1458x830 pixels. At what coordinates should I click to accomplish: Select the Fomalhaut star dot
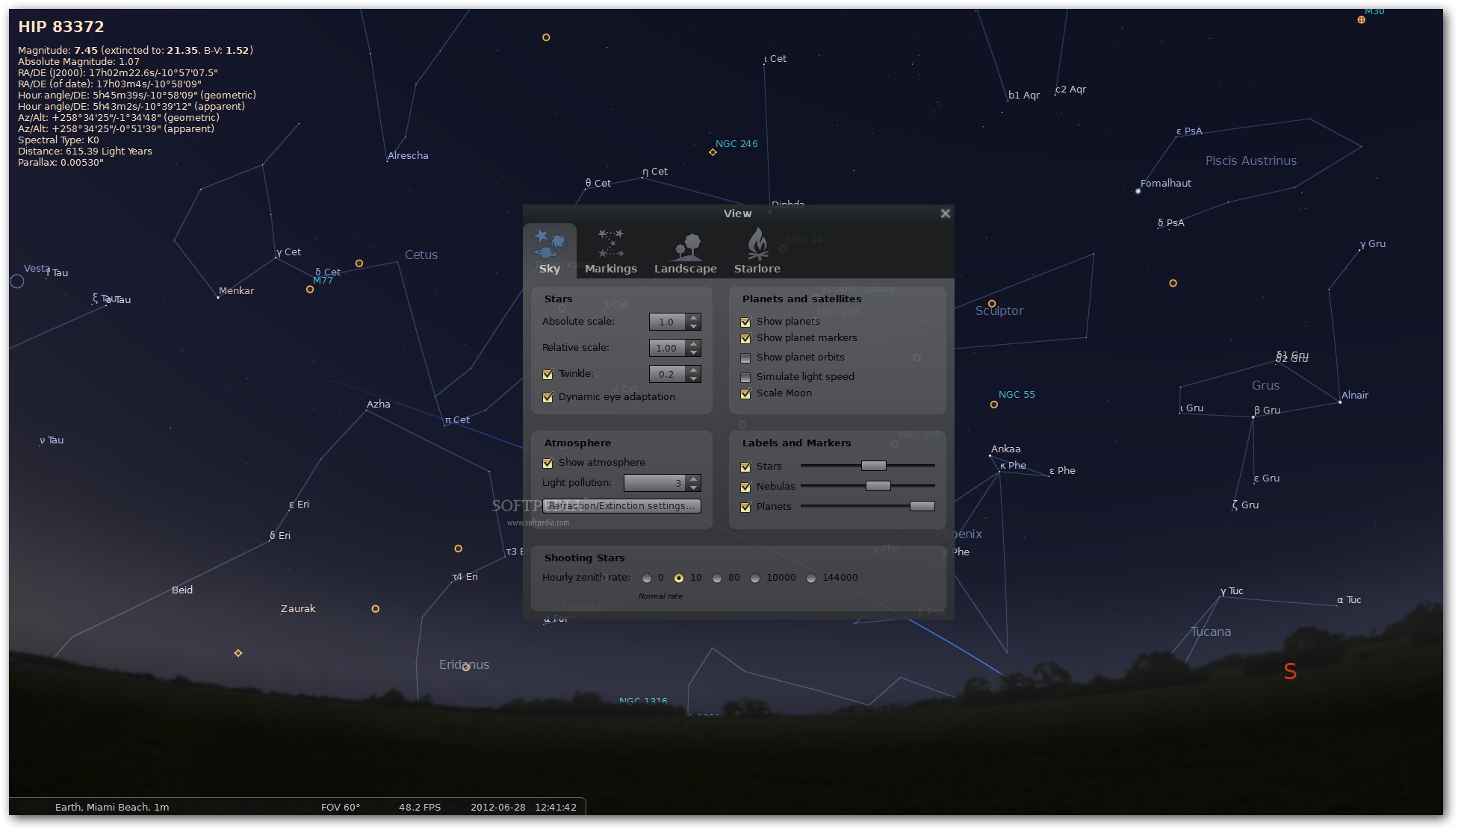[x=1138, y=191]
